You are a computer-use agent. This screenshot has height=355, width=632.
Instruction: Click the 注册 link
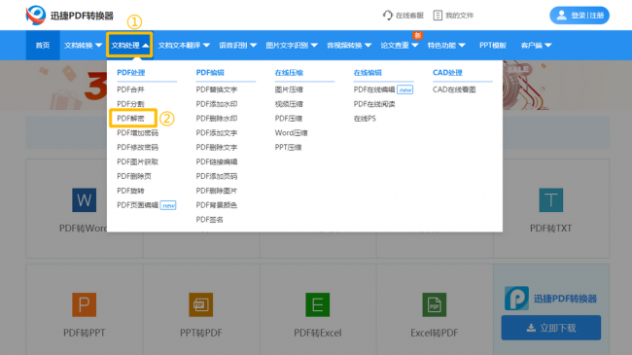(597, 16)
